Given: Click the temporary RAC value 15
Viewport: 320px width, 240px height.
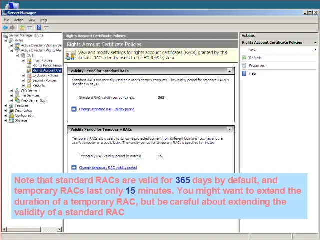Looking at the screenshot, I should click(x=160, y=156).
